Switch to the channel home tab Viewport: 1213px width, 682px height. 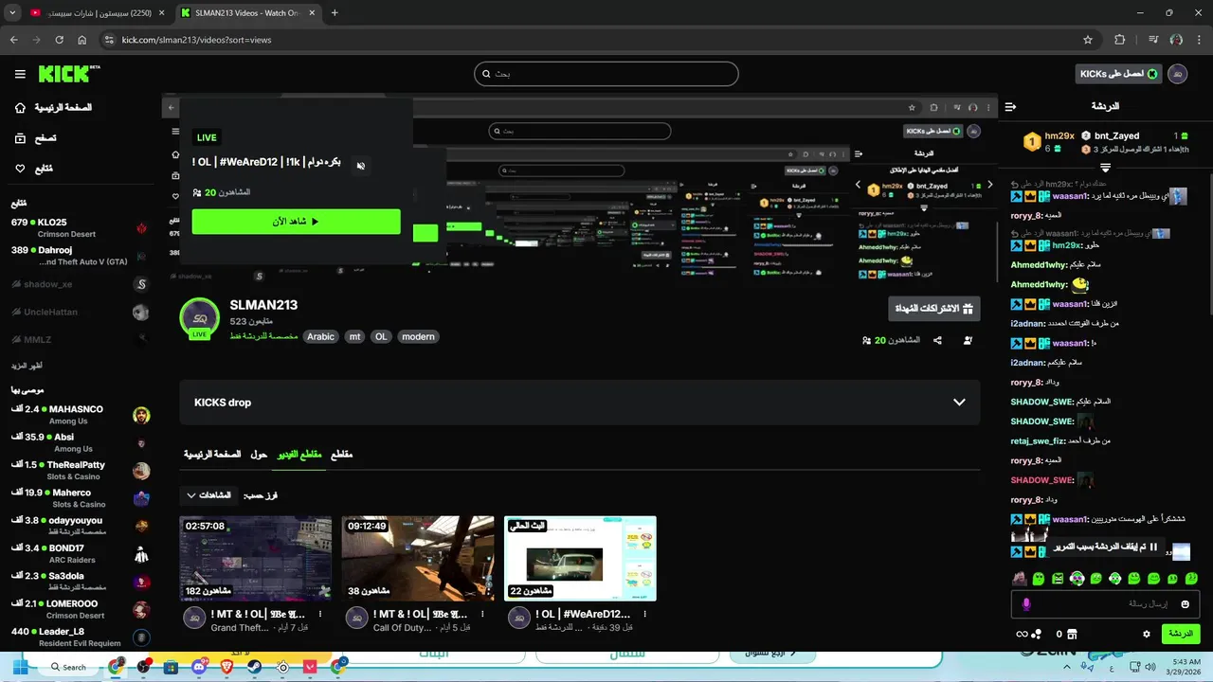tap(212, 455)
